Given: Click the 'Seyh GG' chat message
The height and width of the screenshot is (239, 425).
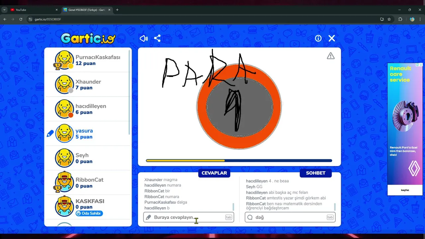Looking at the screenshot, I should click(254, 187).
